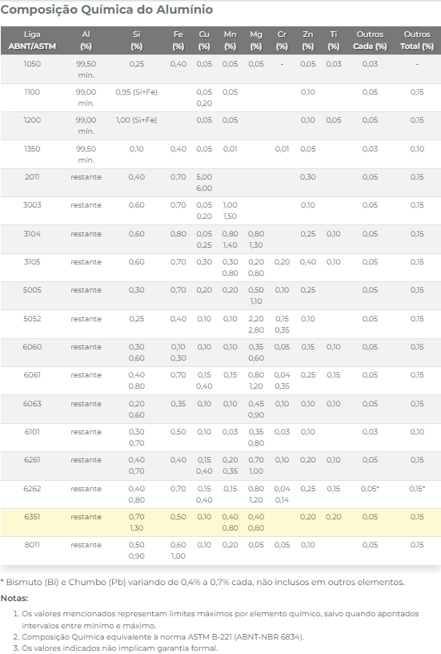Select the Si (%) column header
This screenshot has height=654, width=441.
click(137, 40)
